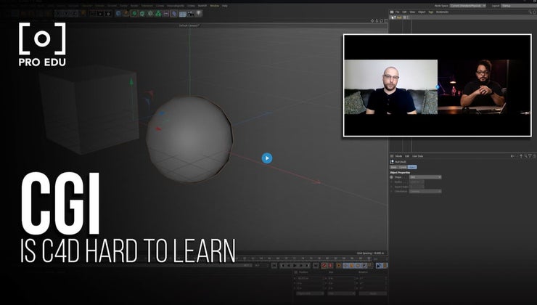Click Go to End in timeline
Screen dimensions: 537x305
point(316,266)
